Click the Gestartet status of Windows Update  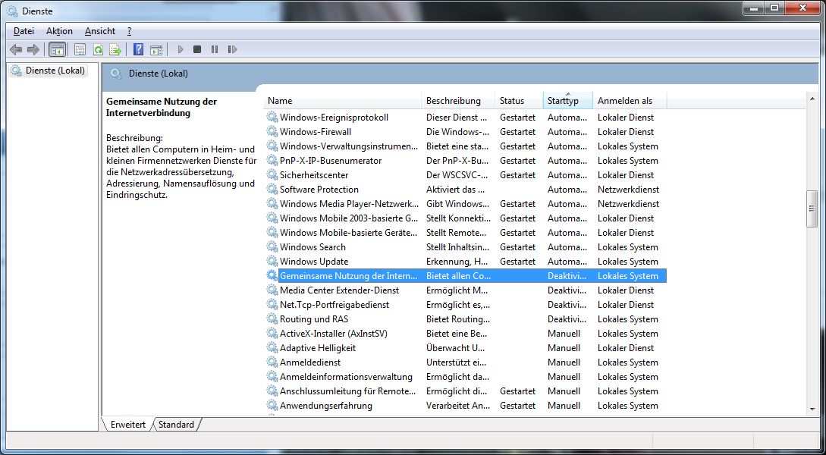(518, 261)
